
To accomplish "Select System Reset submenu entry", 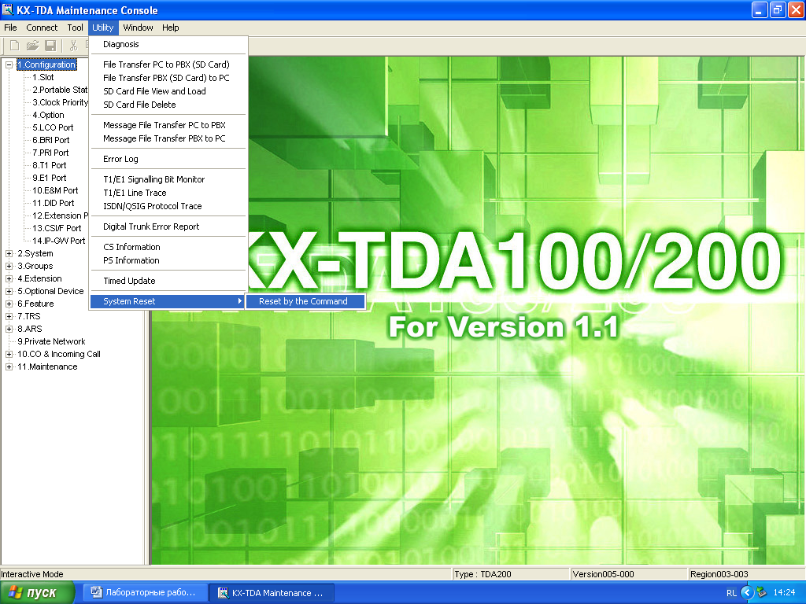I will pos(168,301).
